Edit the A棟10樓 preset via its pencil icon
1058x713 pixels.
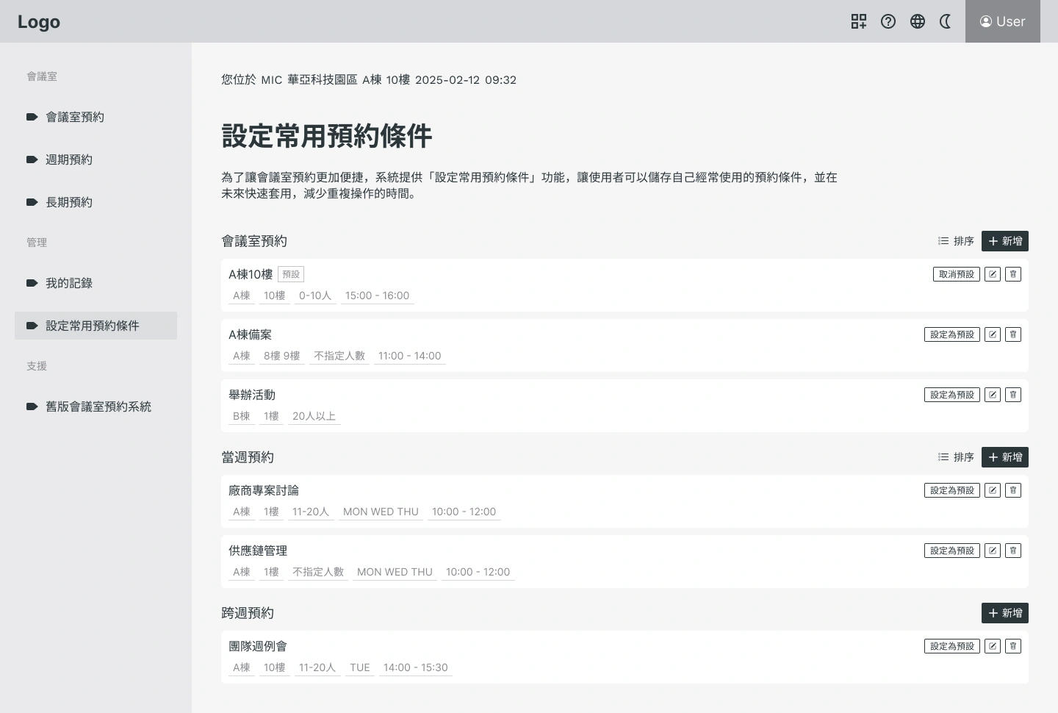pyautogui.click(x=993, y=274)
